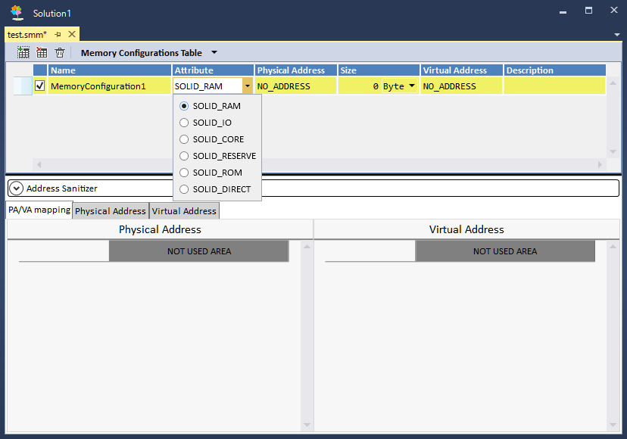Image resolution: width=627 pixels, height=439 pixels.
Task: Click the Physical Address NOT USED AREA block
Action: [198, 251]
